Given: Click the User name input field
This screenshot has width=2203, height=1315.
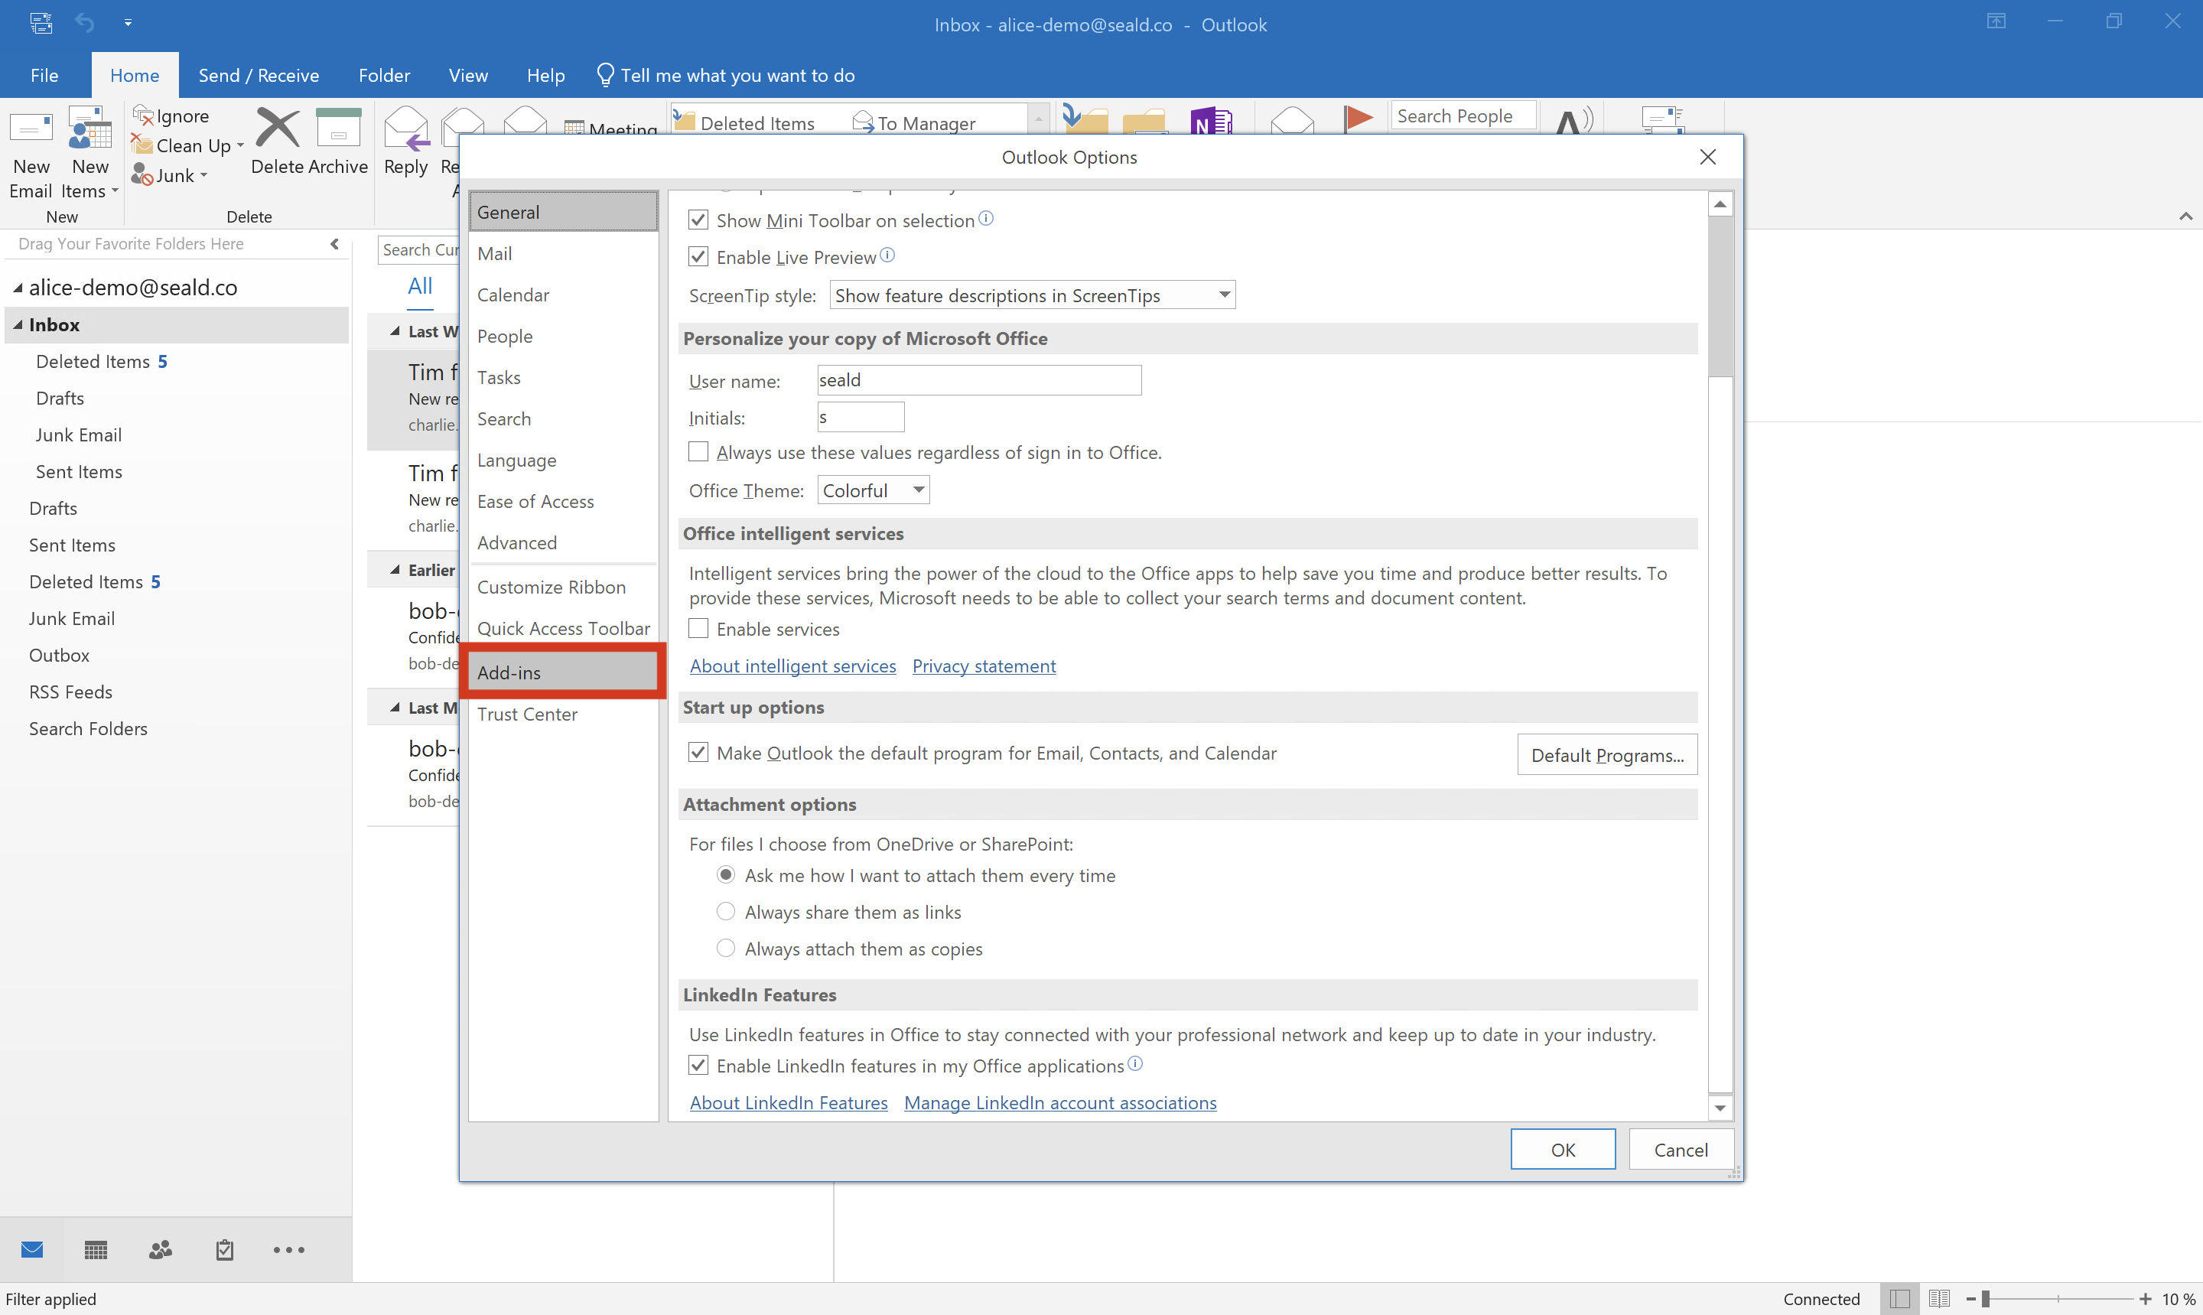Looking at the screenshot, I should tap(978, 379).
